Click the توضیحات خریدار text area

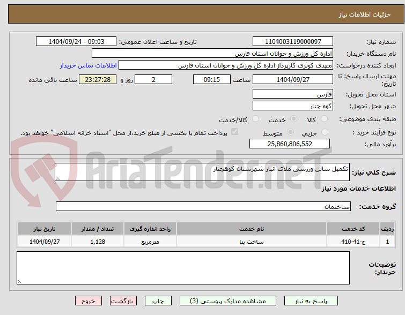pyautogui.click(x=183, y=268)
